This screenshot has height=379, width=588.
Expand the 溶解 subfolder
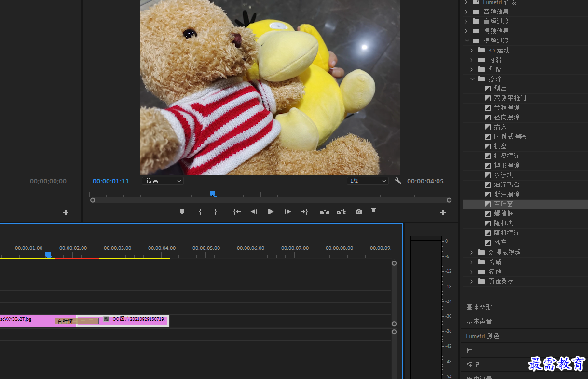(x=472, y=262)
